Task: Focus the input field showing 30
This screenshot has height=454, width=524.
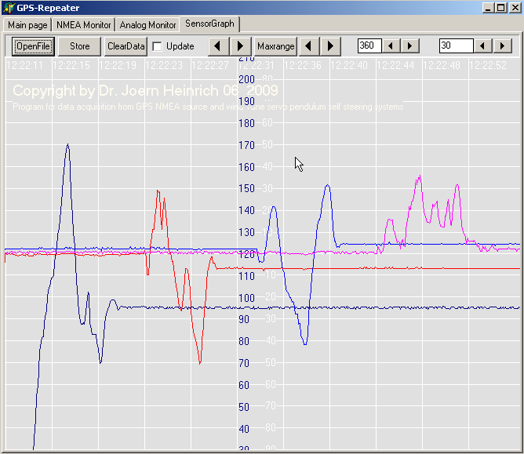Action: click(457, 45)
